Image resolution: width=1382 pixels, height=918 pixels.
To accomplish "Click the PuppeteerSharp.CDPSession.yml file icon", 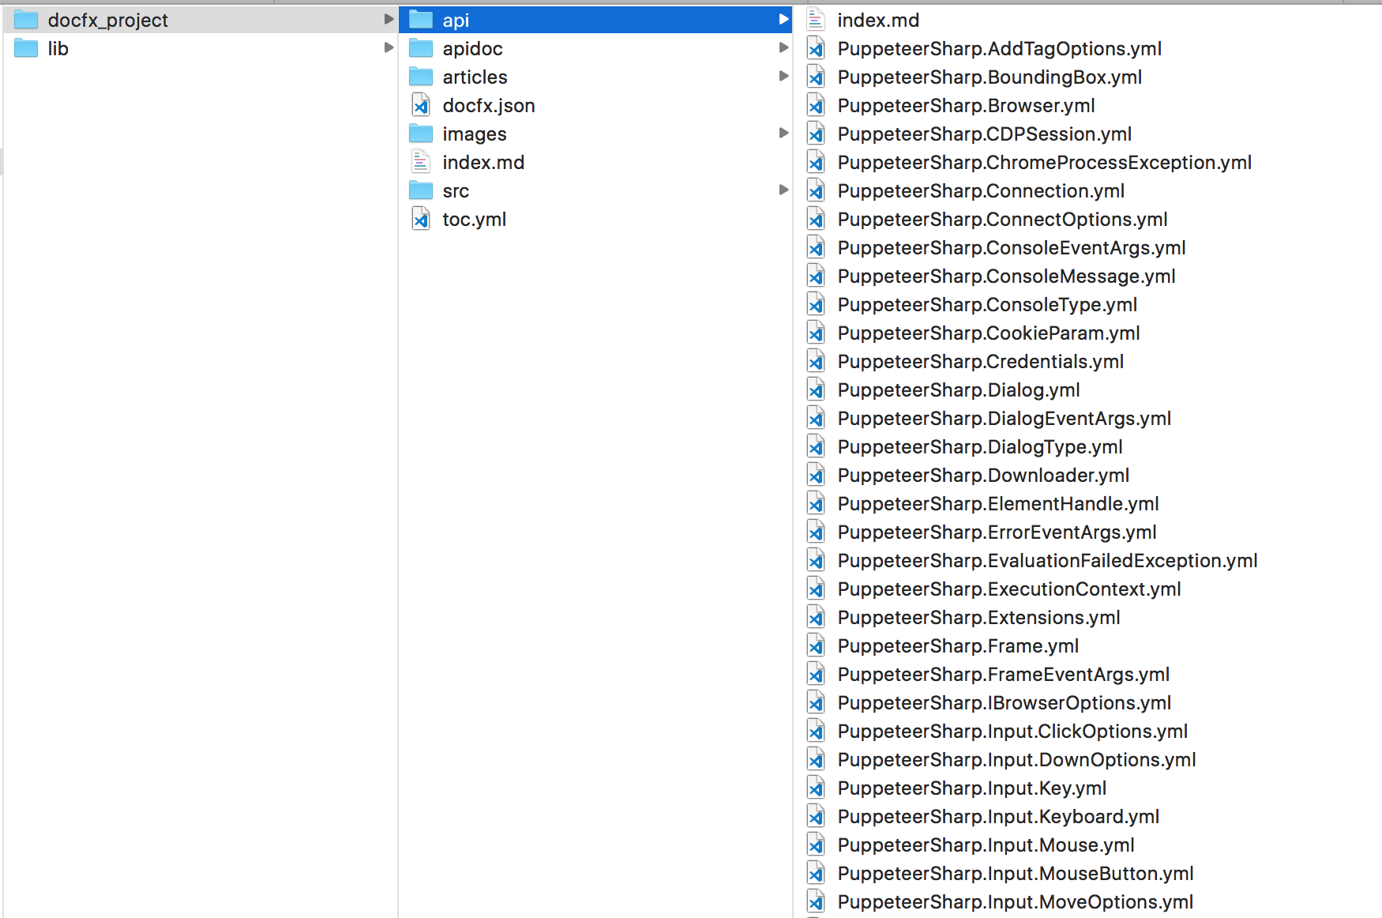I will [816, 134].
